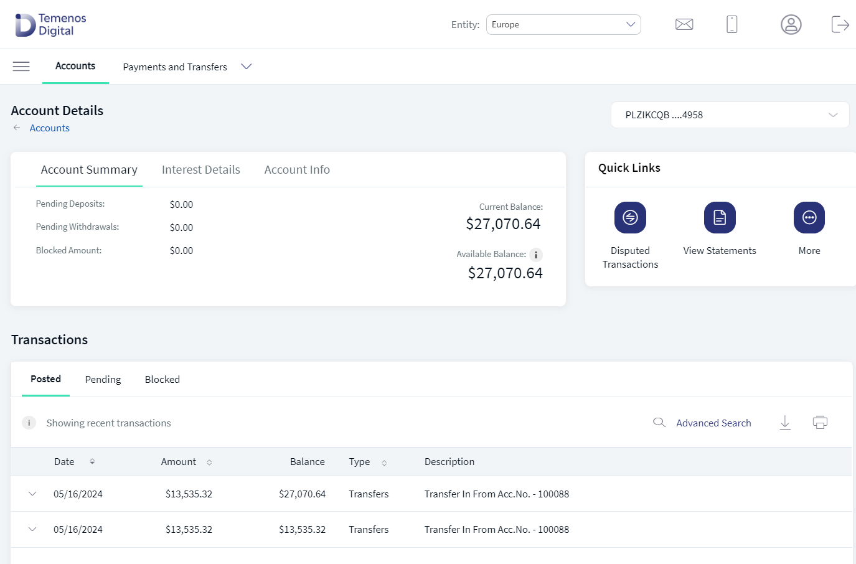Select the Pending transactions tab

[103, 379]
